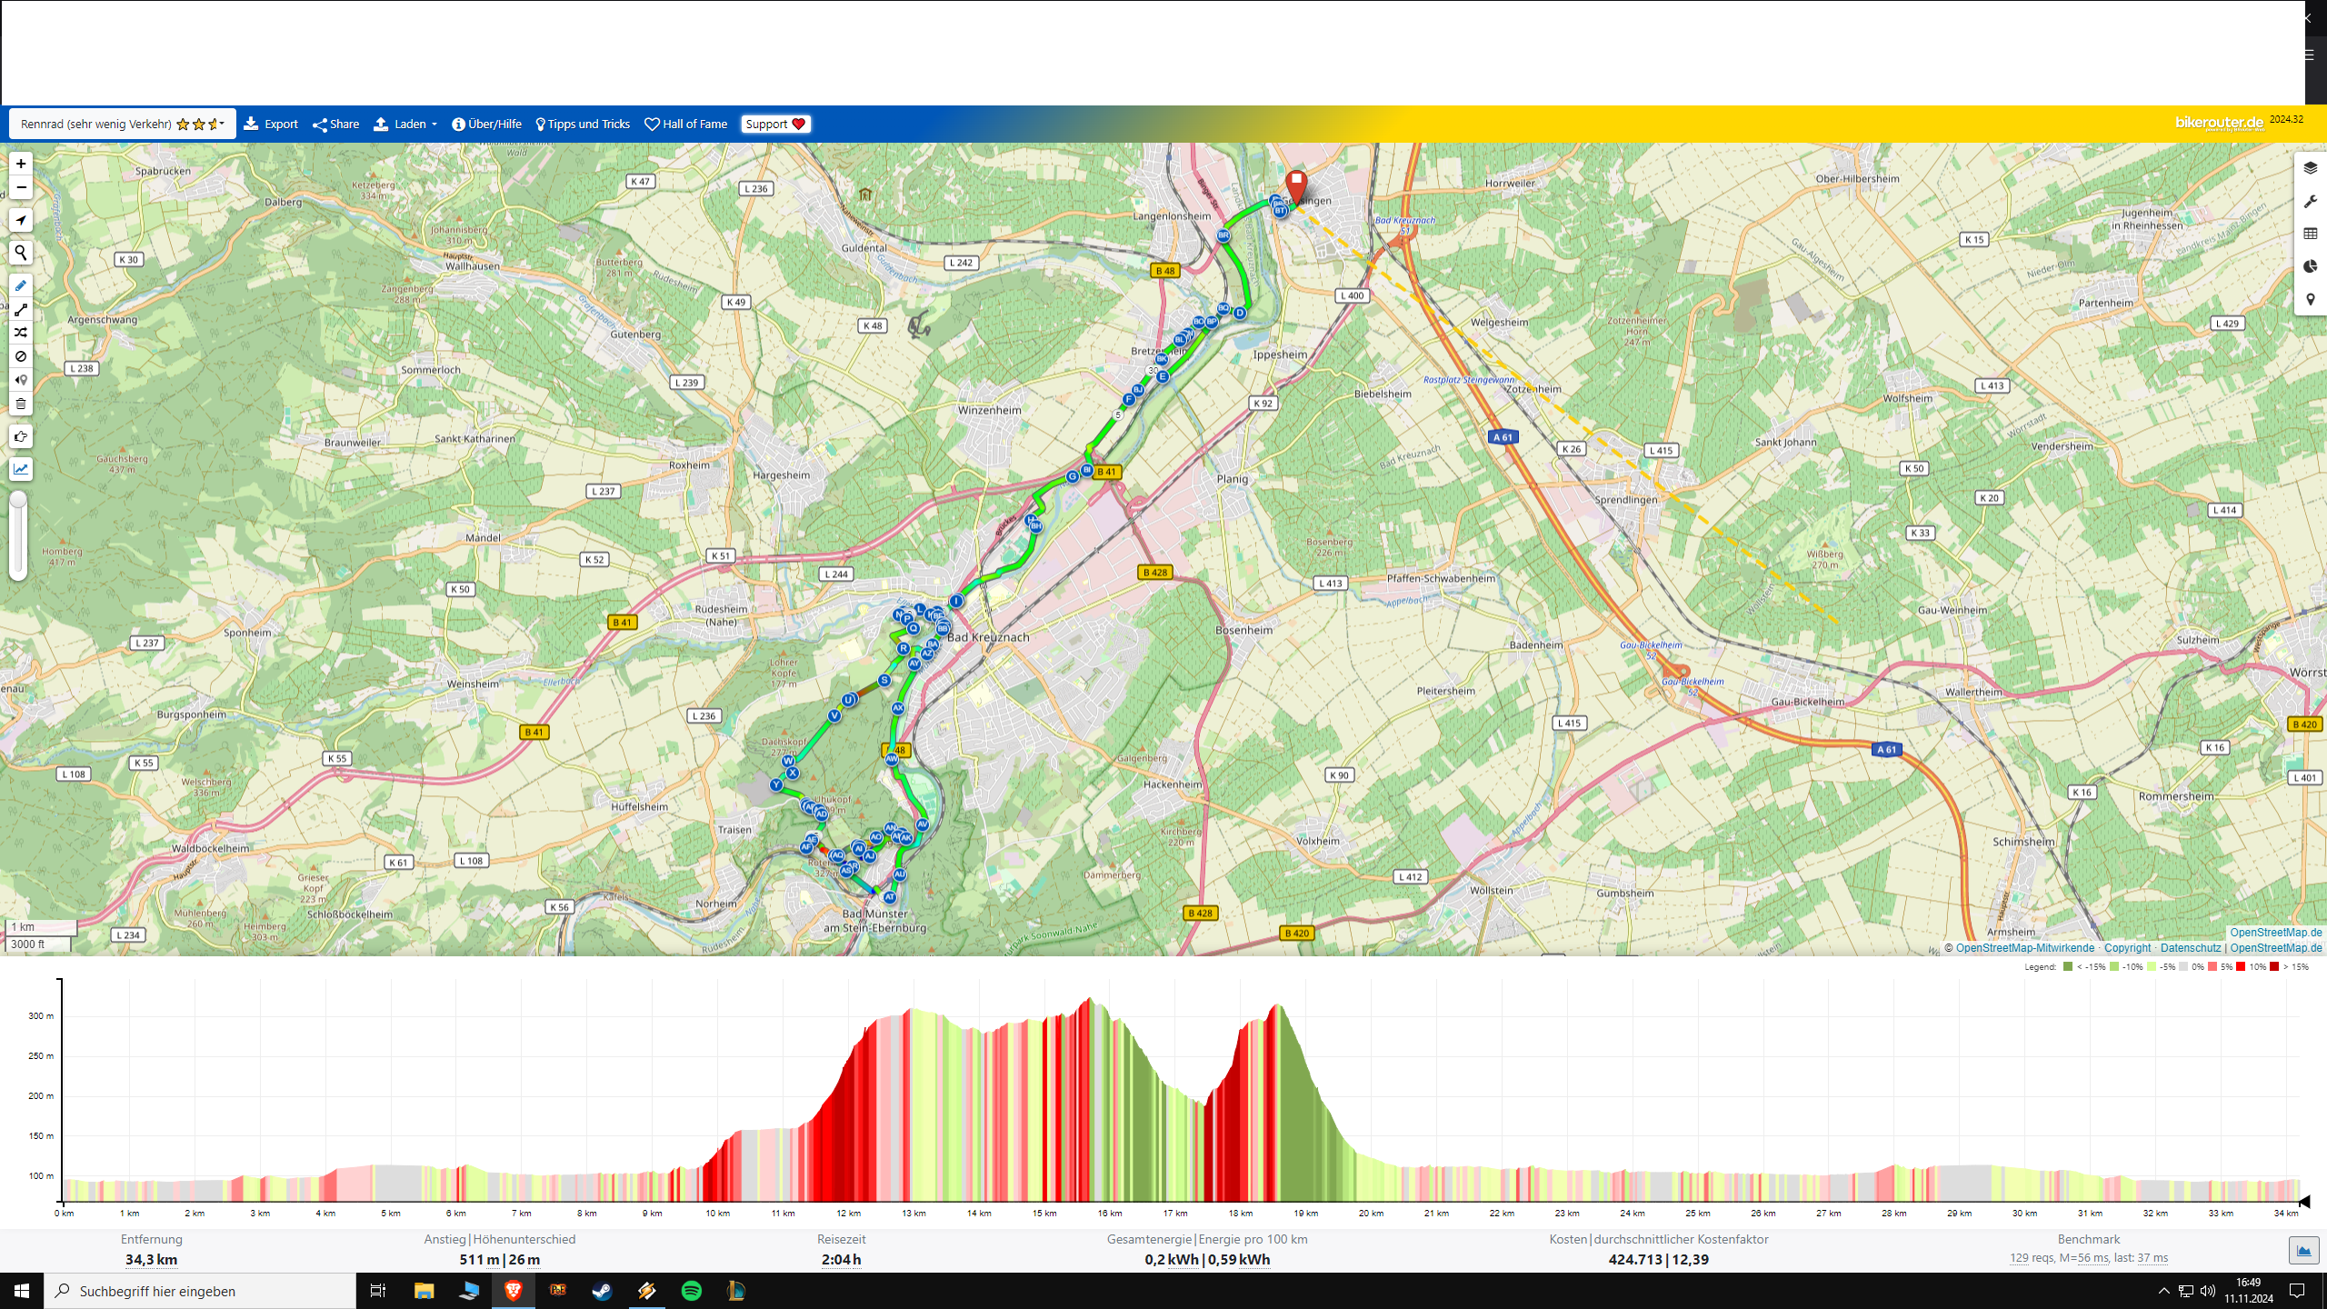Screen dimensions: 2327x1309
Task: Click the pointing hand icon
Action: [x=20, y=436]
